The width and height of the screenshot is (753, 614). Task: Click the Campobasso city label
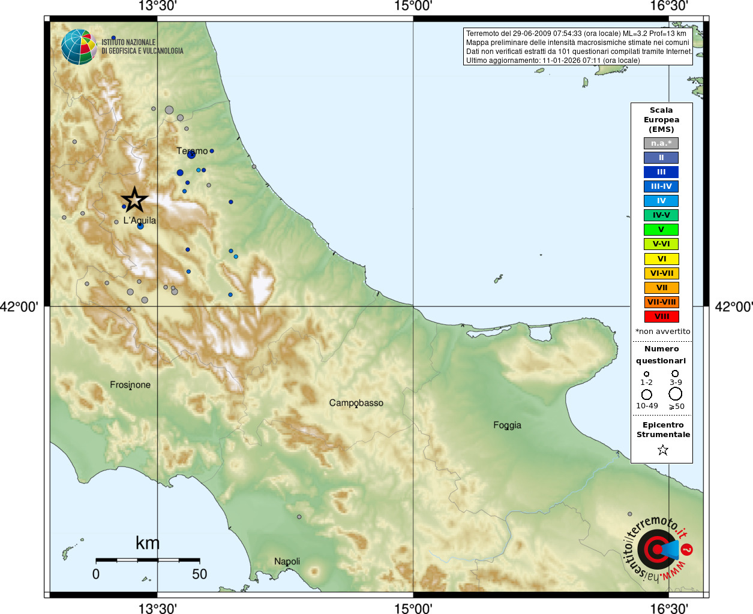(356, 403)
